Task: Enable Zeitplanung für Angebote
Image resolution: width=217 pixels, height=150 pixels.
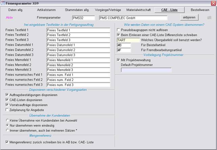Action: (x=7, y=110)
